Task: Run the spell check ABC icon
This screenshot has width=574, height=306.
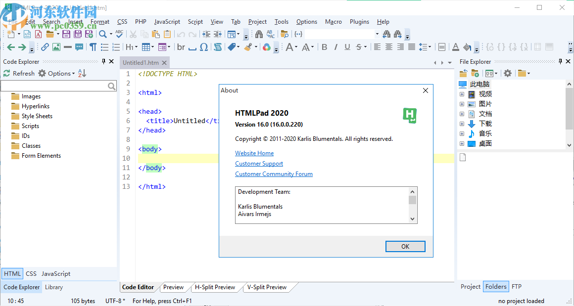Action: (119, 34)
